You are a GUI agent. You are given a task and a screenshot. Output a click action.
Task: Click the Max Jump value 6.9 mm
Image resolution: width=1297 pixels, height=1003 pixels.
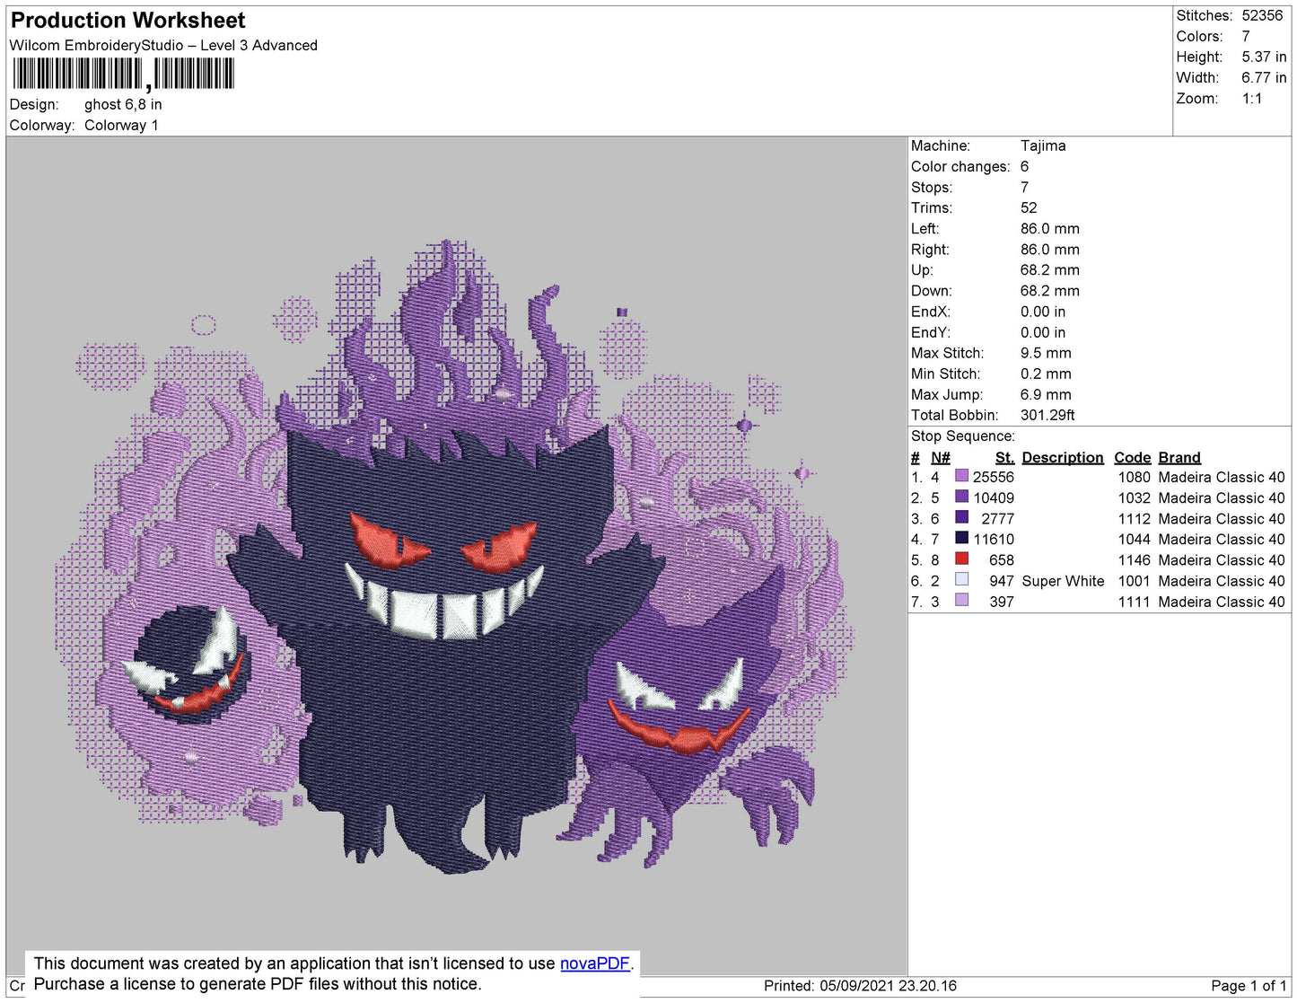pos(1046,394)
